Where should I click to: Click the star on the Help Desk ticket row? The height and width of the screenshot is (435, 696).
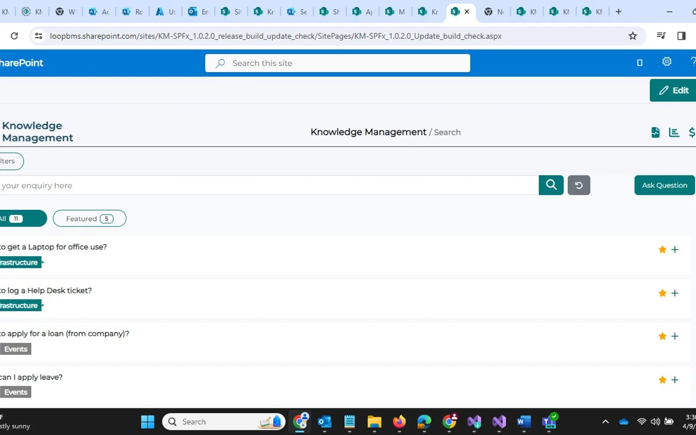tap(662, 293)
